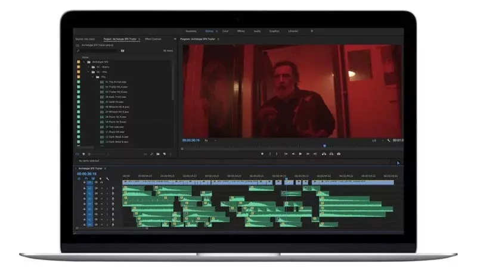The width and height of the screenshot is (477, 272).
Task: Click the Find icon in the Project panel footer
Action: pos(152,154)
